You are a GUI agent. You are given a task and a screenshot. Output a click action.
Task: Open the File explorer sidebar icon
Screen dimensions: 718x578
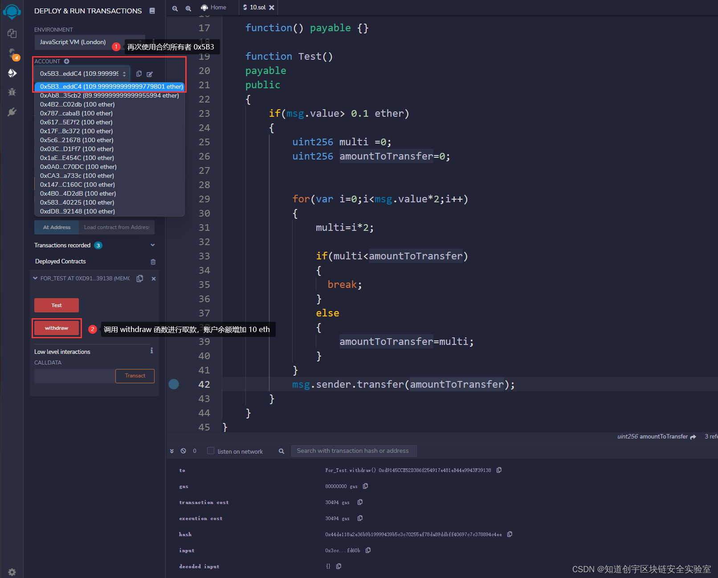point(12,33)
